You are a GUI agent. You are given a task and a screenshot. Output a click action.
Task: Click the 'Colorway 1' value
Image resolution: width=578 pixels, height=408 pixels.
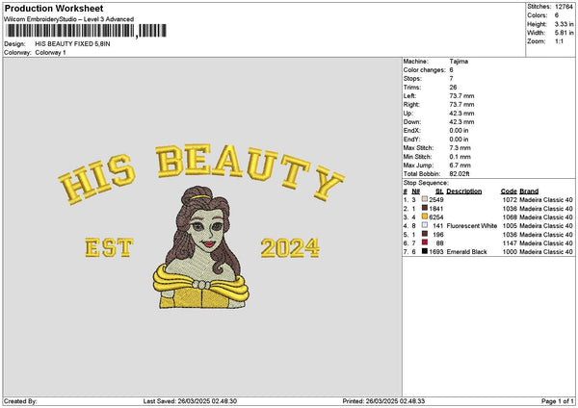click(50, 53)
